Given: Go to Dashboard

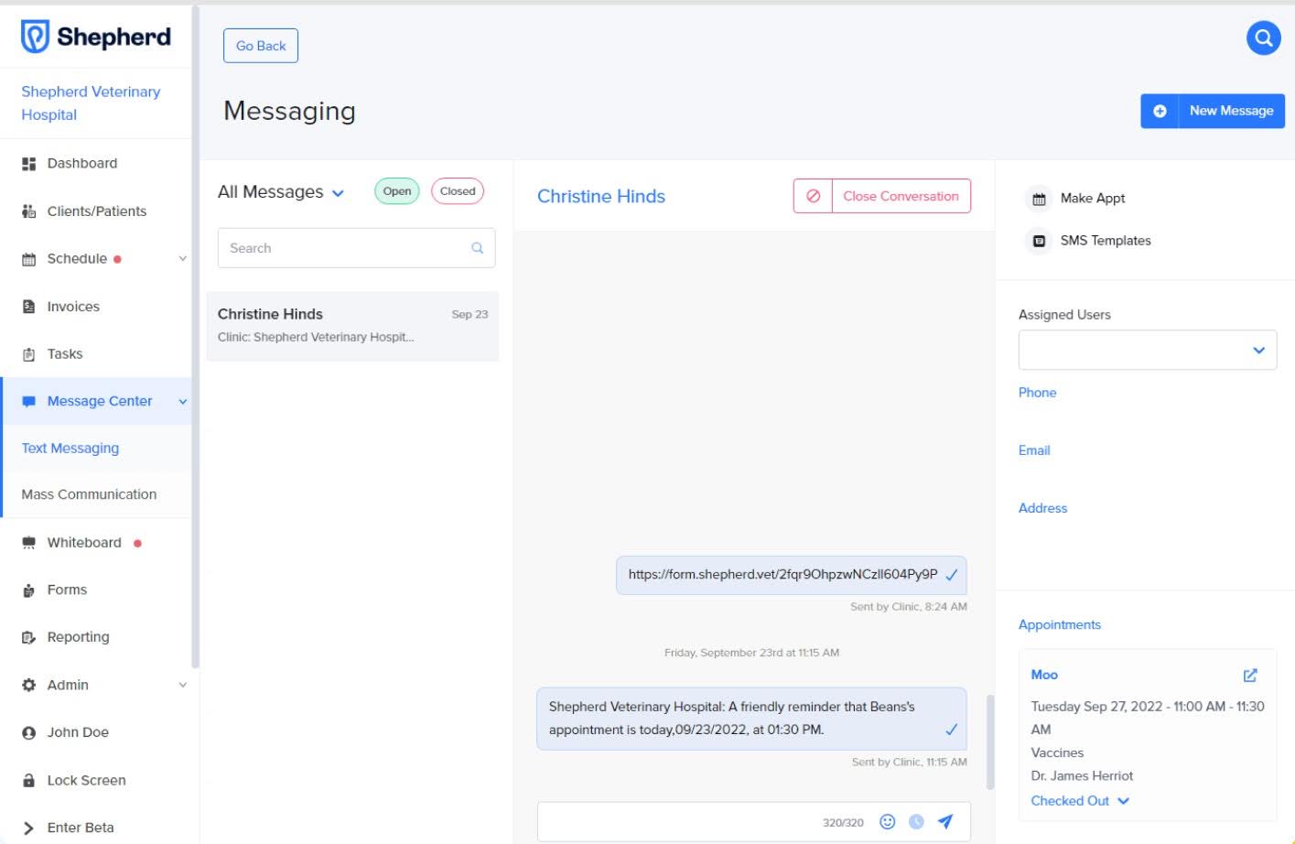Looking at the screenshot, I should [x=82, y=164].
